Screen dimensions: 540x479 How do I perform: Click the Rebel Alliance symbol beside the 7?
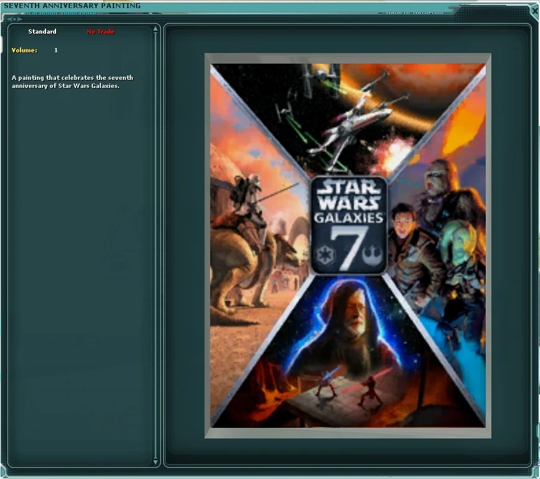click(372, 254)
